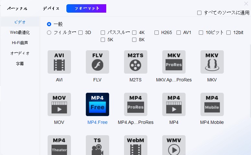
Task: Select the MKV ProRes format icon
Action: tap(174, 62)
